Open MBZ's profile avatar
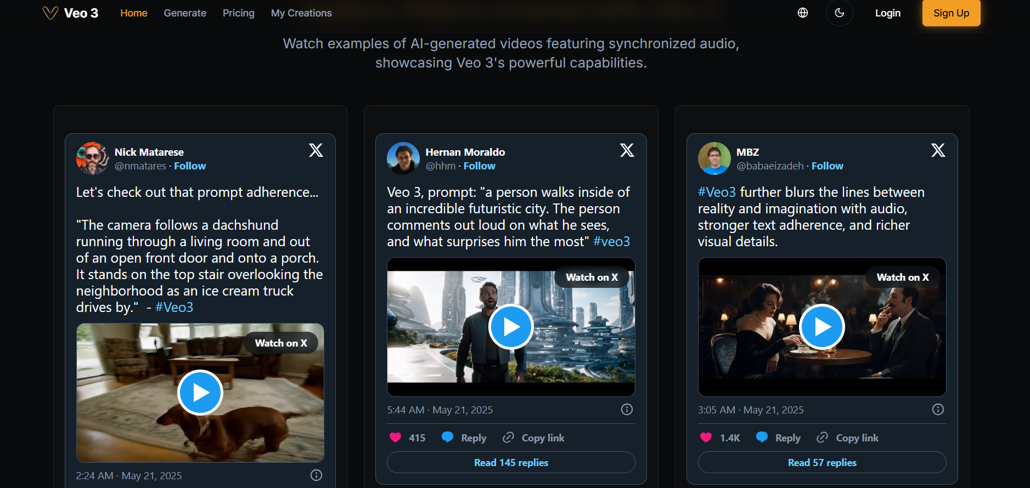 coord(714,158)
